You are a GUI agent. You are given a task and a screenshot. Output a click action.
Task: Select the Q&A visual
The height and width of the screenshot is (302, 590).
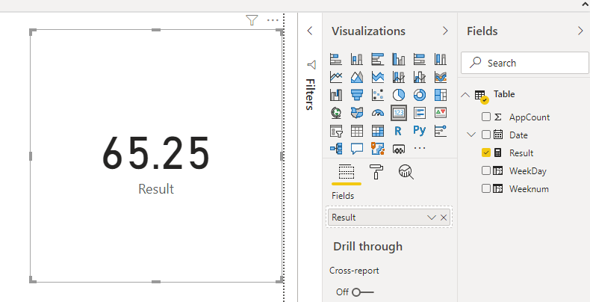tap(357, 149)
